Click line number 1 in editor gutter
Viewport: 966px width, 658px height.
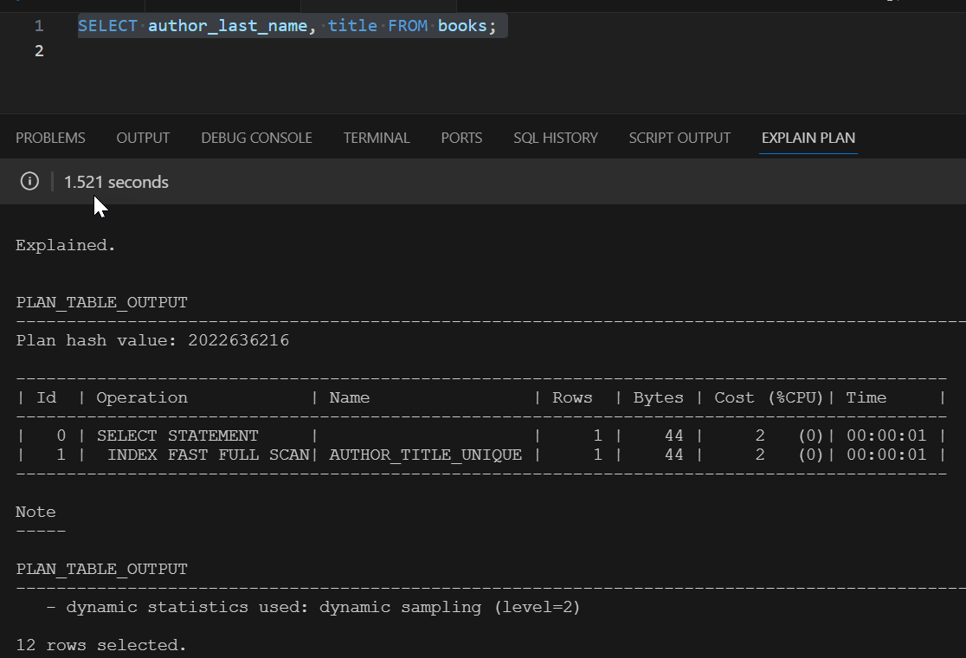tap(39, 26)
